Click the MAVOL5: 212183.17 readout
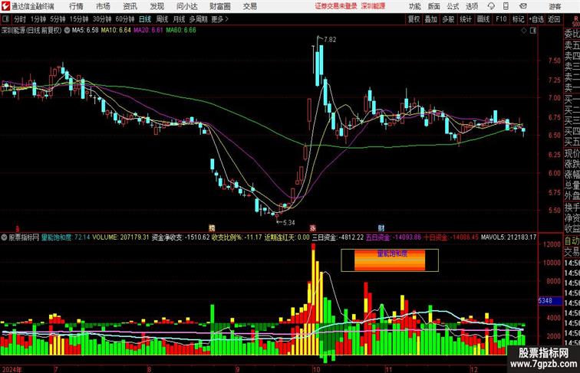Image resolution: width=580 pixels, height=373 pixels. 509,237
